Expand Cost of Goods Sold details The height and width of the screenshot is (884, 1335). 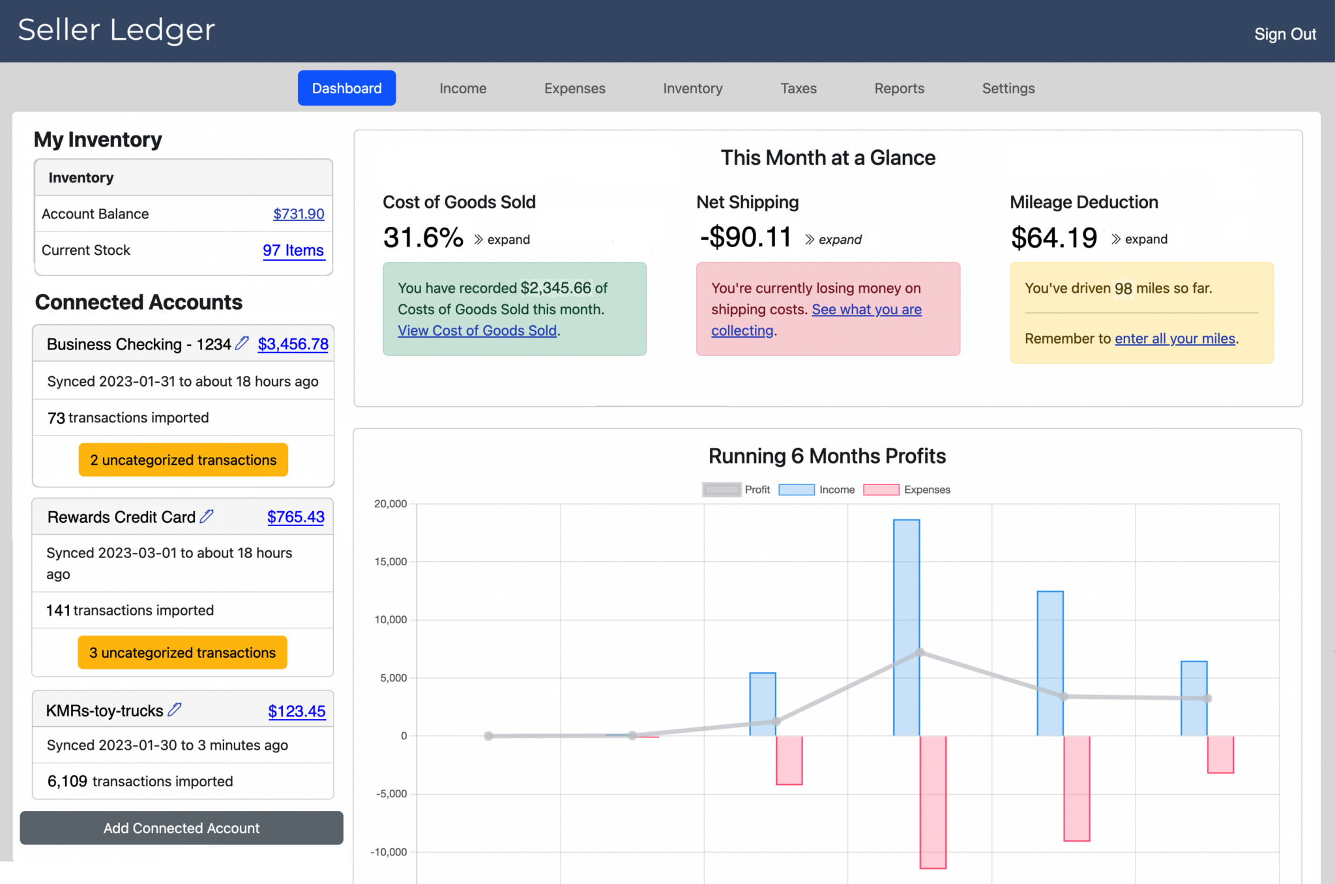pyautogui.click(x=508, y=239)
